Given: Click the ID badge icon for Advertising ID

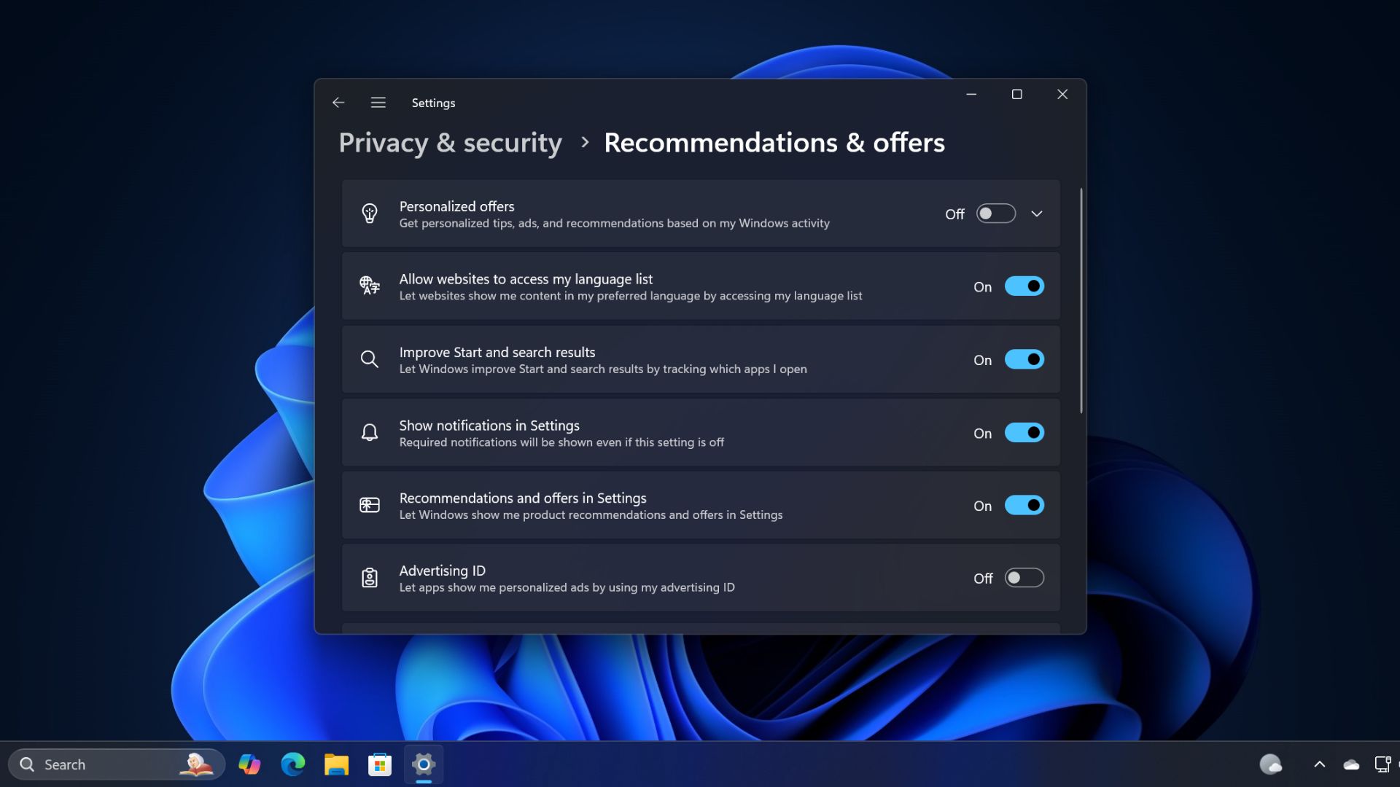Looking at the screenshot, I should coord(370,578).
